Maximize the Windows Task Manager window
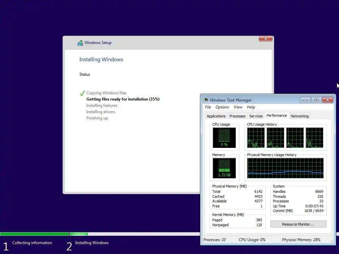339x254 pixels. [316, 100]
